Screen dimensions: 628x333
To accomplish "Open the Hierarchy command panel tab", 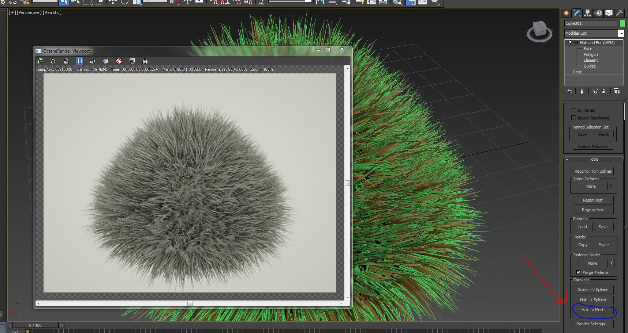I will [x=587, y=13].
